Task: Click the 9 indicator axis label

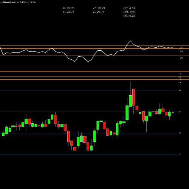Action: pyautogui.click(x=181, y=74)
